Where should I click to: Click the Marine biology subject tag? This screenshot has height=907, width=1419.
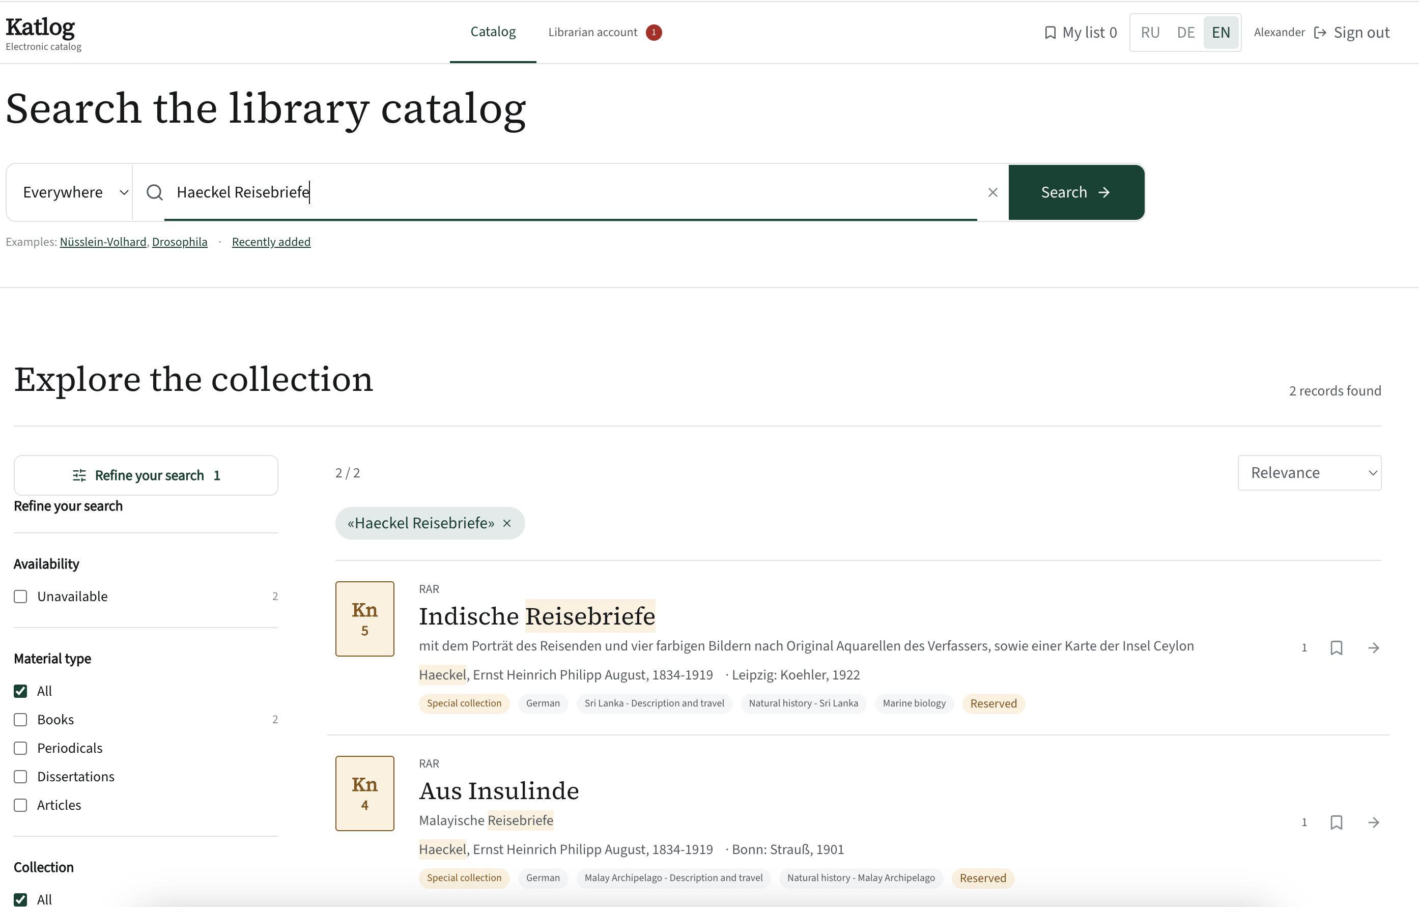click(x=914, y=703)
